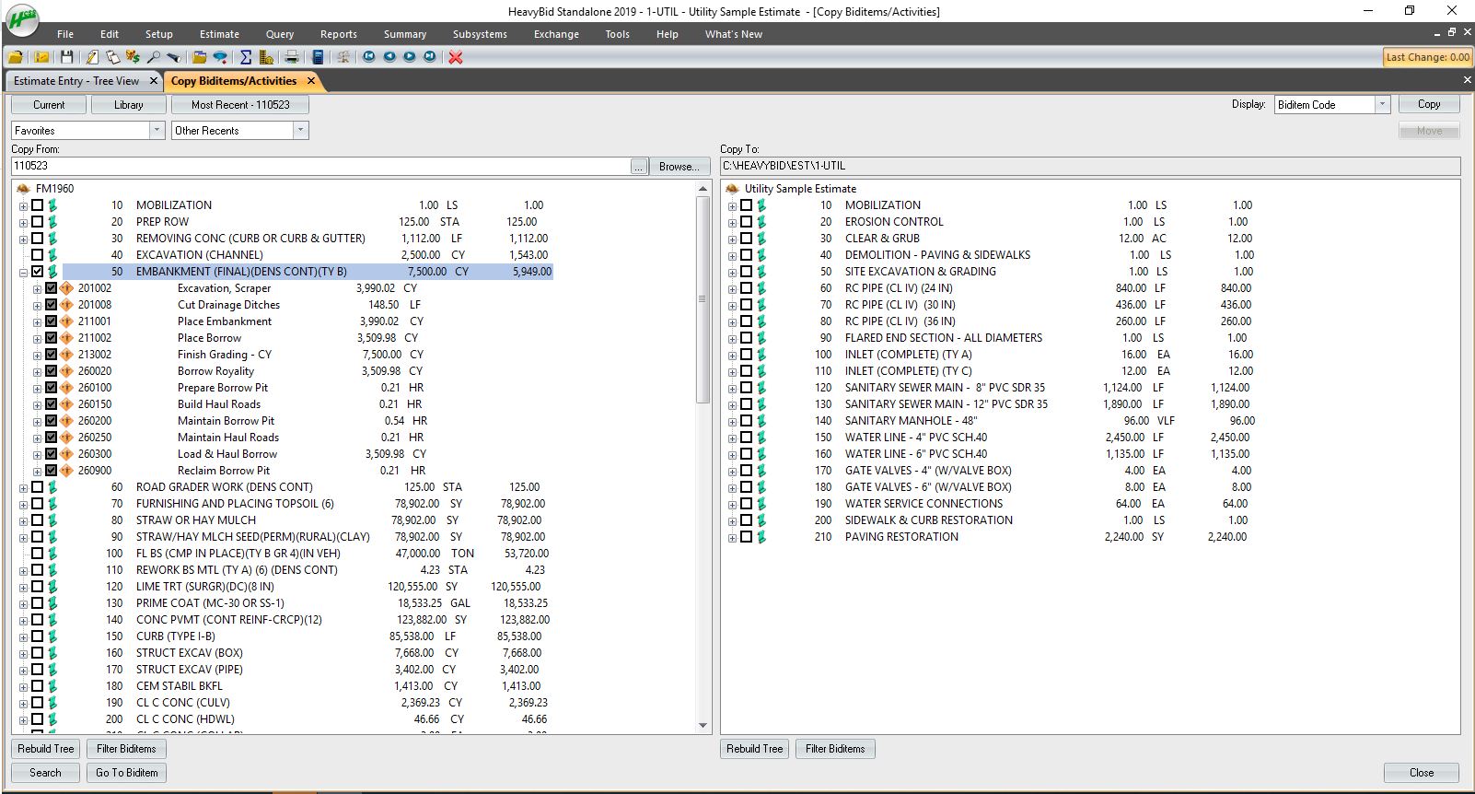1475x794 pixels.
Task: Expand WATER SERVICE CONNECTIONS node
Action: (732, 505)
